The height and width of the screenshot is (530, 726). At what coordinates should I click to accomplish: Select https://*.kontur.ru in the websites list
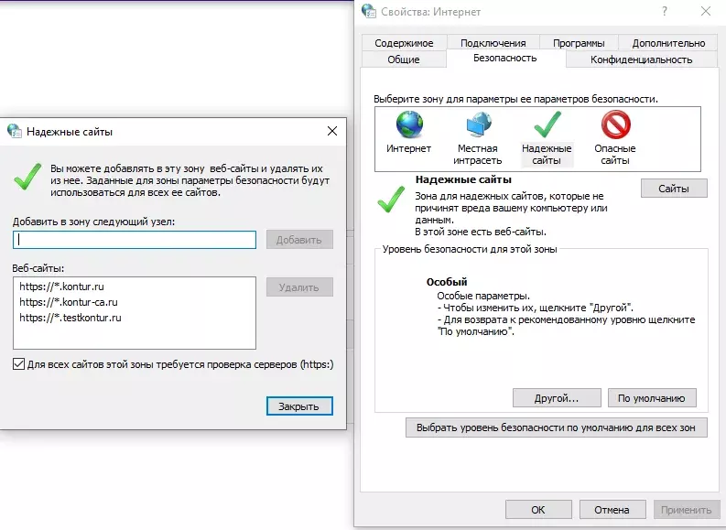pos(61,287)
